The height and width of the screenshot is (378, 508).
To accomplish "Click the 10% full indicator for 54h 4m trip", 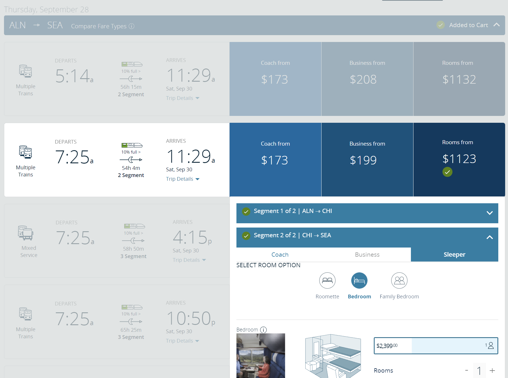I will (131, 152).
